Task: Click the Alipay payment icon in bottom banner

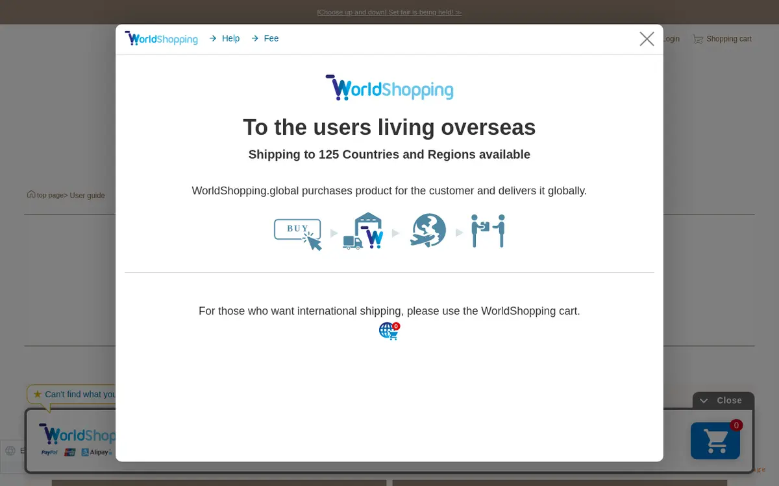Action: click(x=97, y=452)
